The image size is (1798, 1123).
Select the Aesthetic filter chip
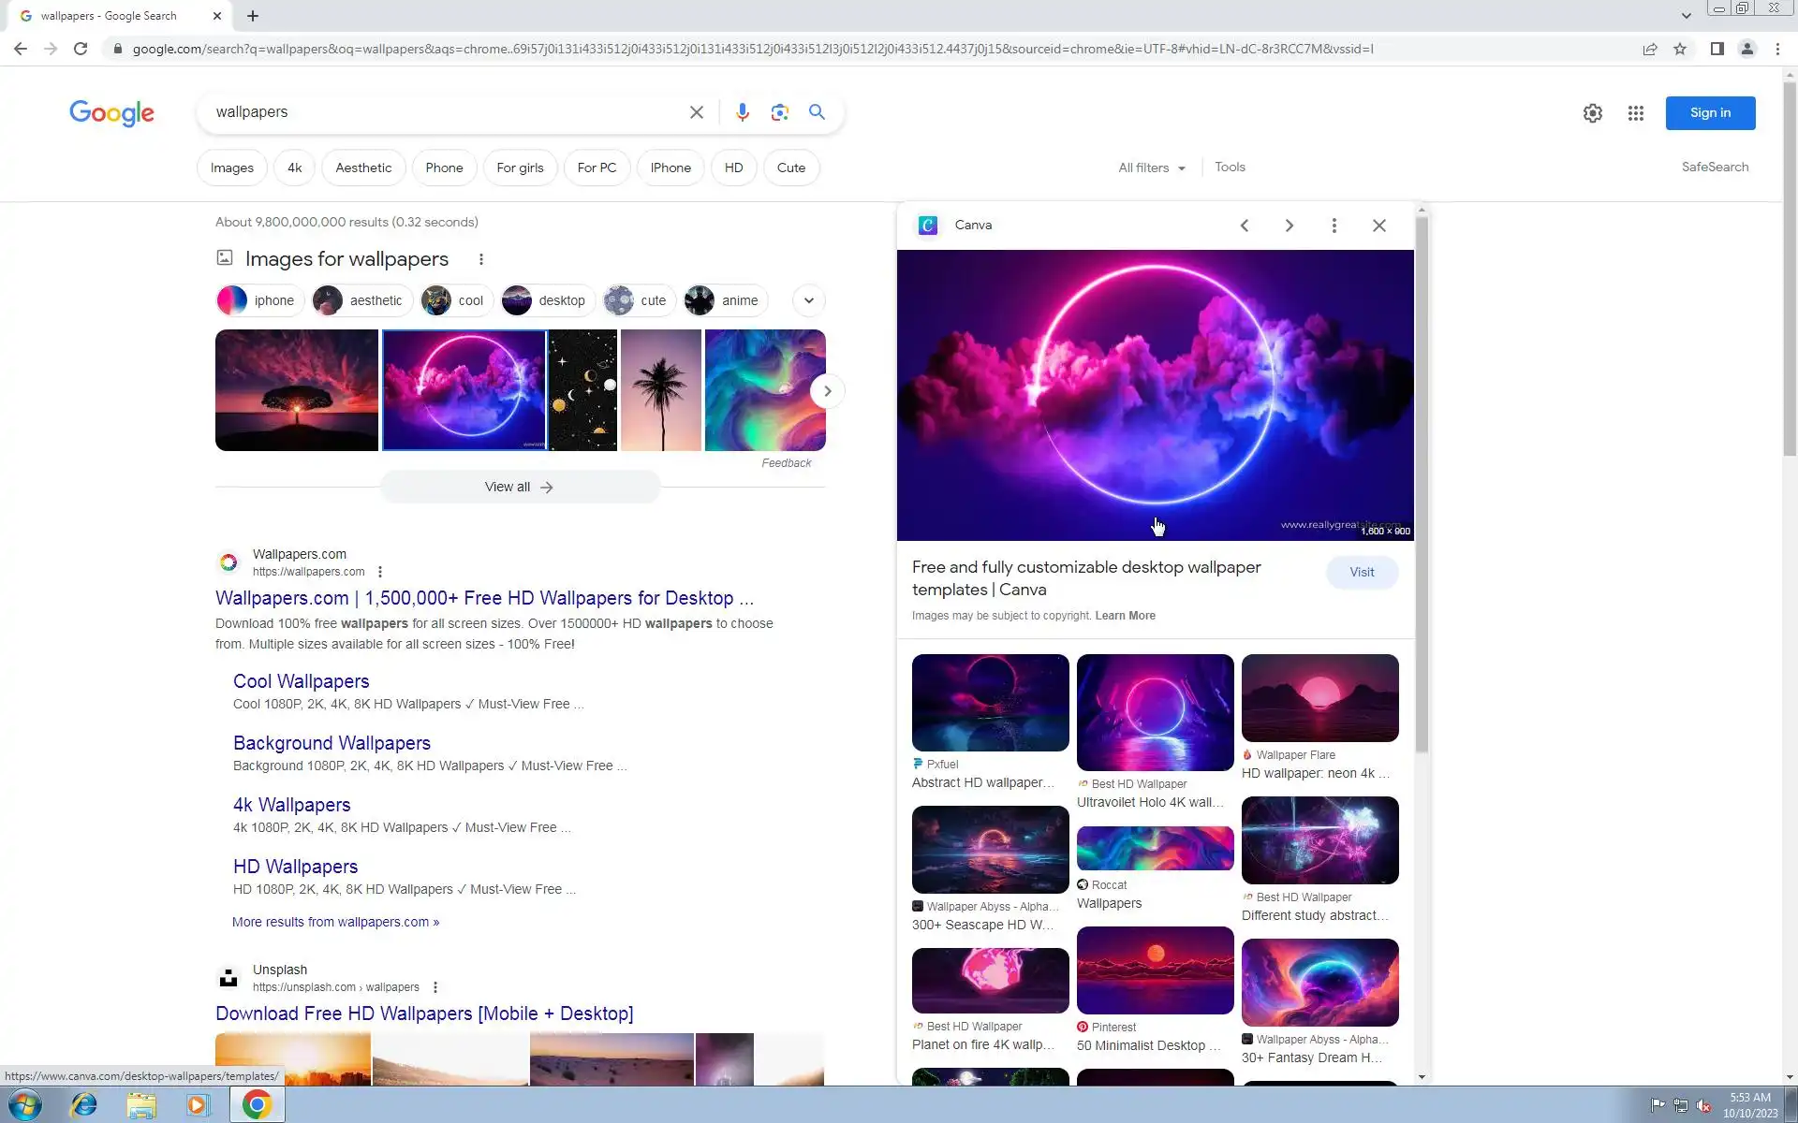(363, 168)
